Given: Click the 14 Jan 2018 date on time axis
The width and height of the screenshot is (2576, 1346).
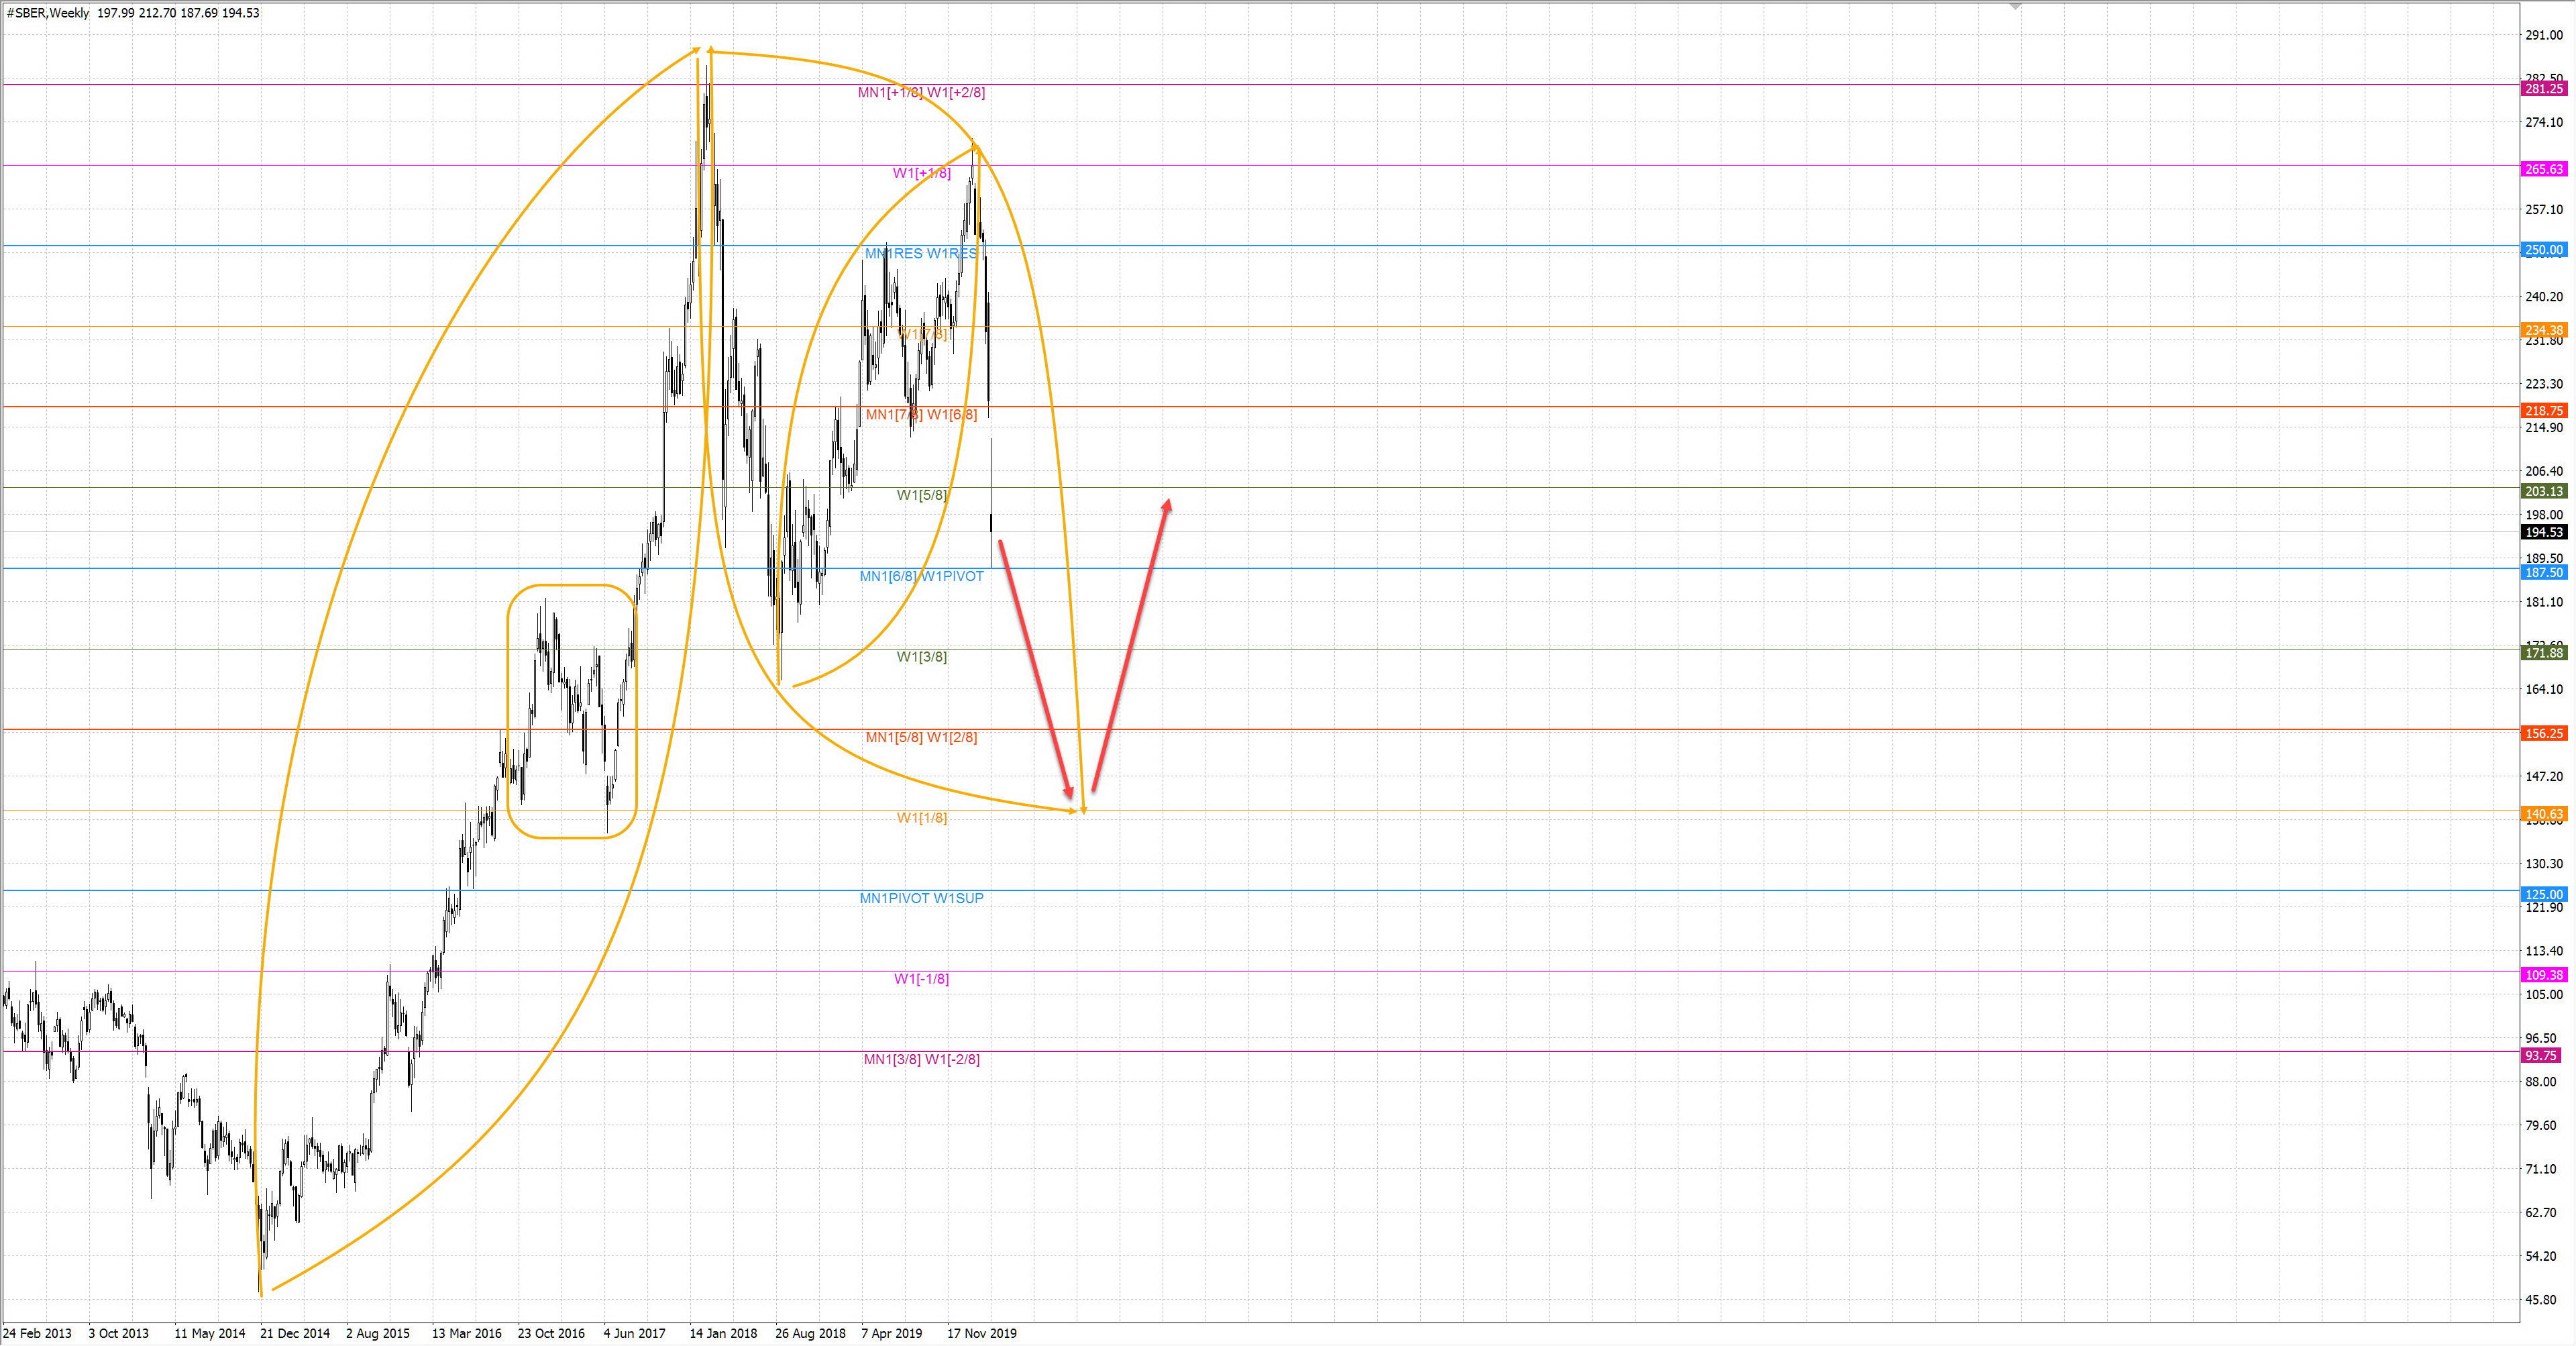Looking at the screenshot, I should point(723,1333).
